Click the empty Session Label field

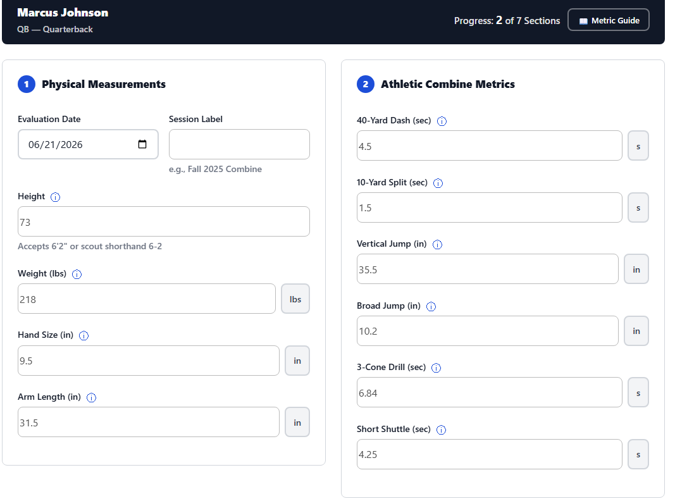coord(239,144)
